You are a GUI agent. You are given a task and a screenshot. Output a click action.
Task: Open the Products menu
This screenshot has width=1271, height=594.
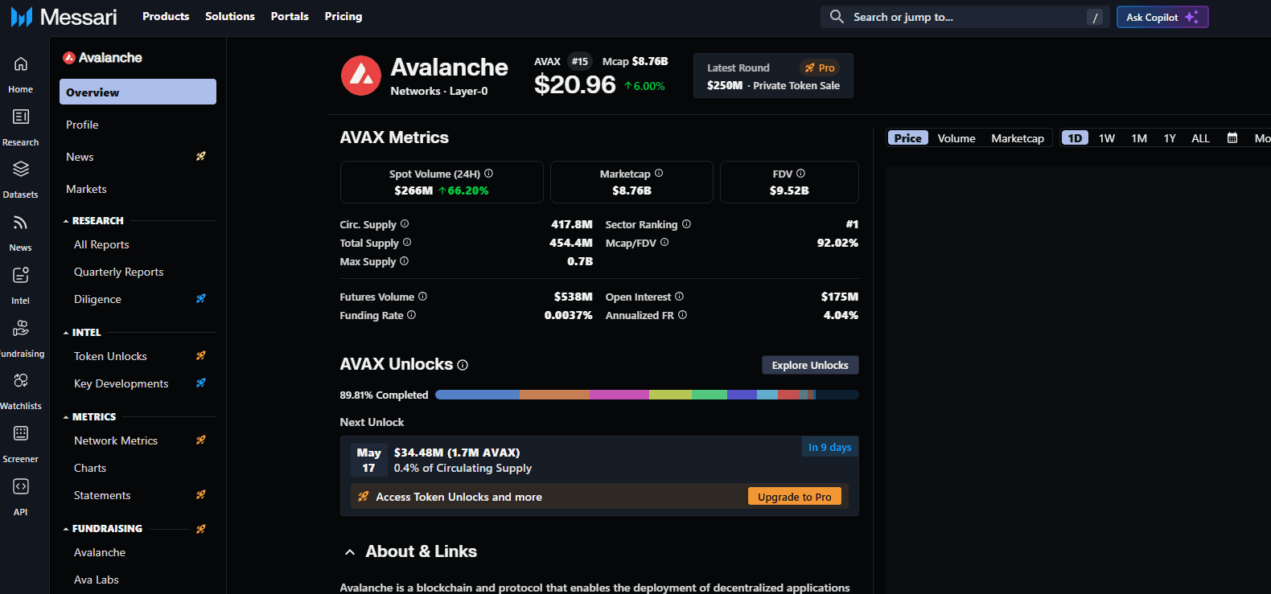click(166, 16)
